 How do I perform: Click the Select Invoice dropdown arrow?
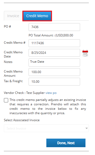coord(87,128)
